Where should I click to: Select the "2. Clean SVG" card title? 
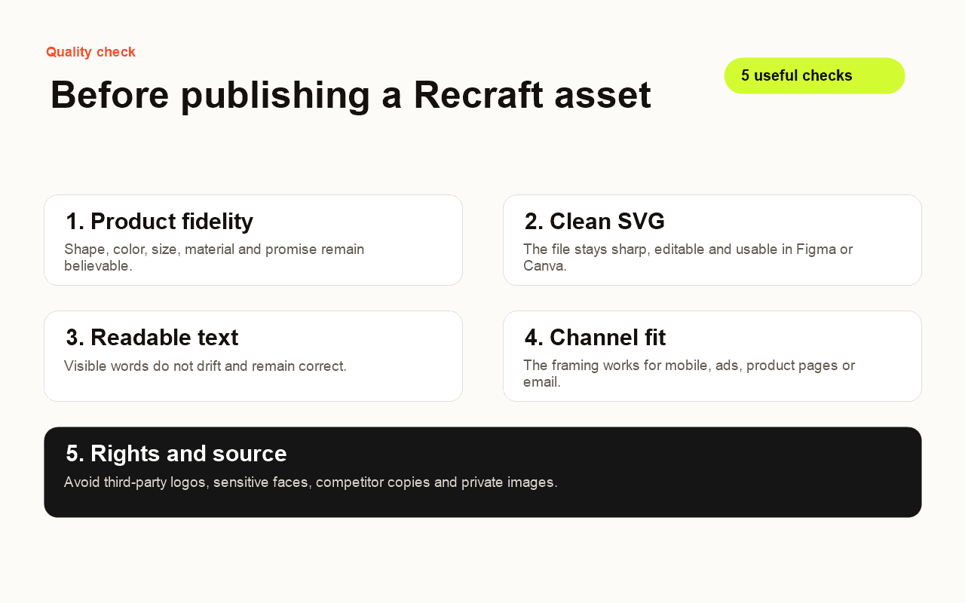click(x=595, y=222)
